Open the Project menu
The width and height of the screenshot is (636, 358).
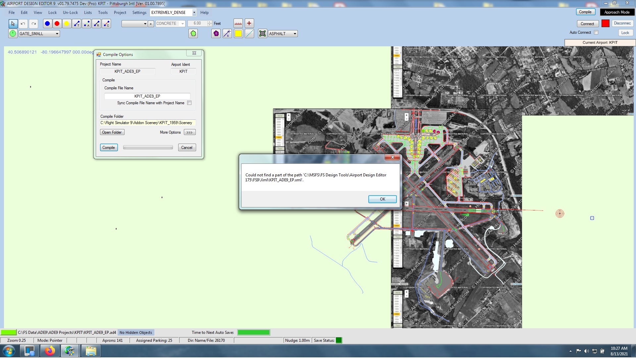click(120, 13)
